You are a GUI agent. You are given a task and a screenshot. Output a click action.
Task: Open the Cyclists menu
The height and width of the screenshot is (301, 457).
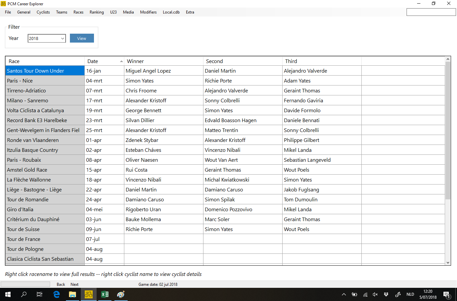[x=43, y=12]
